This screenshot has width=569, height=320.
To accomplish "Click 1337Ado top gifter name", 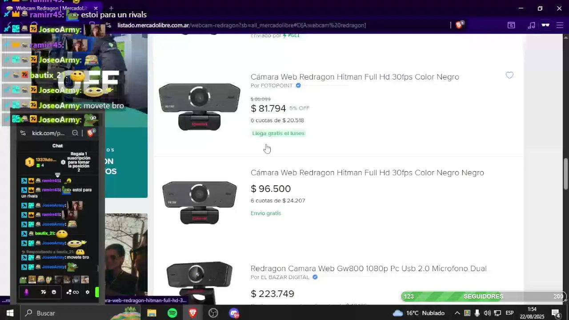I will click(x=46, y=160).
